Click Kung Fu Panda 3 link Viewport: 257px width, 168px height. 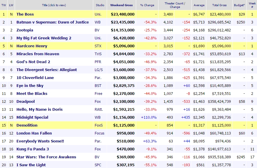pyautogui.click(x=33, y=149)
